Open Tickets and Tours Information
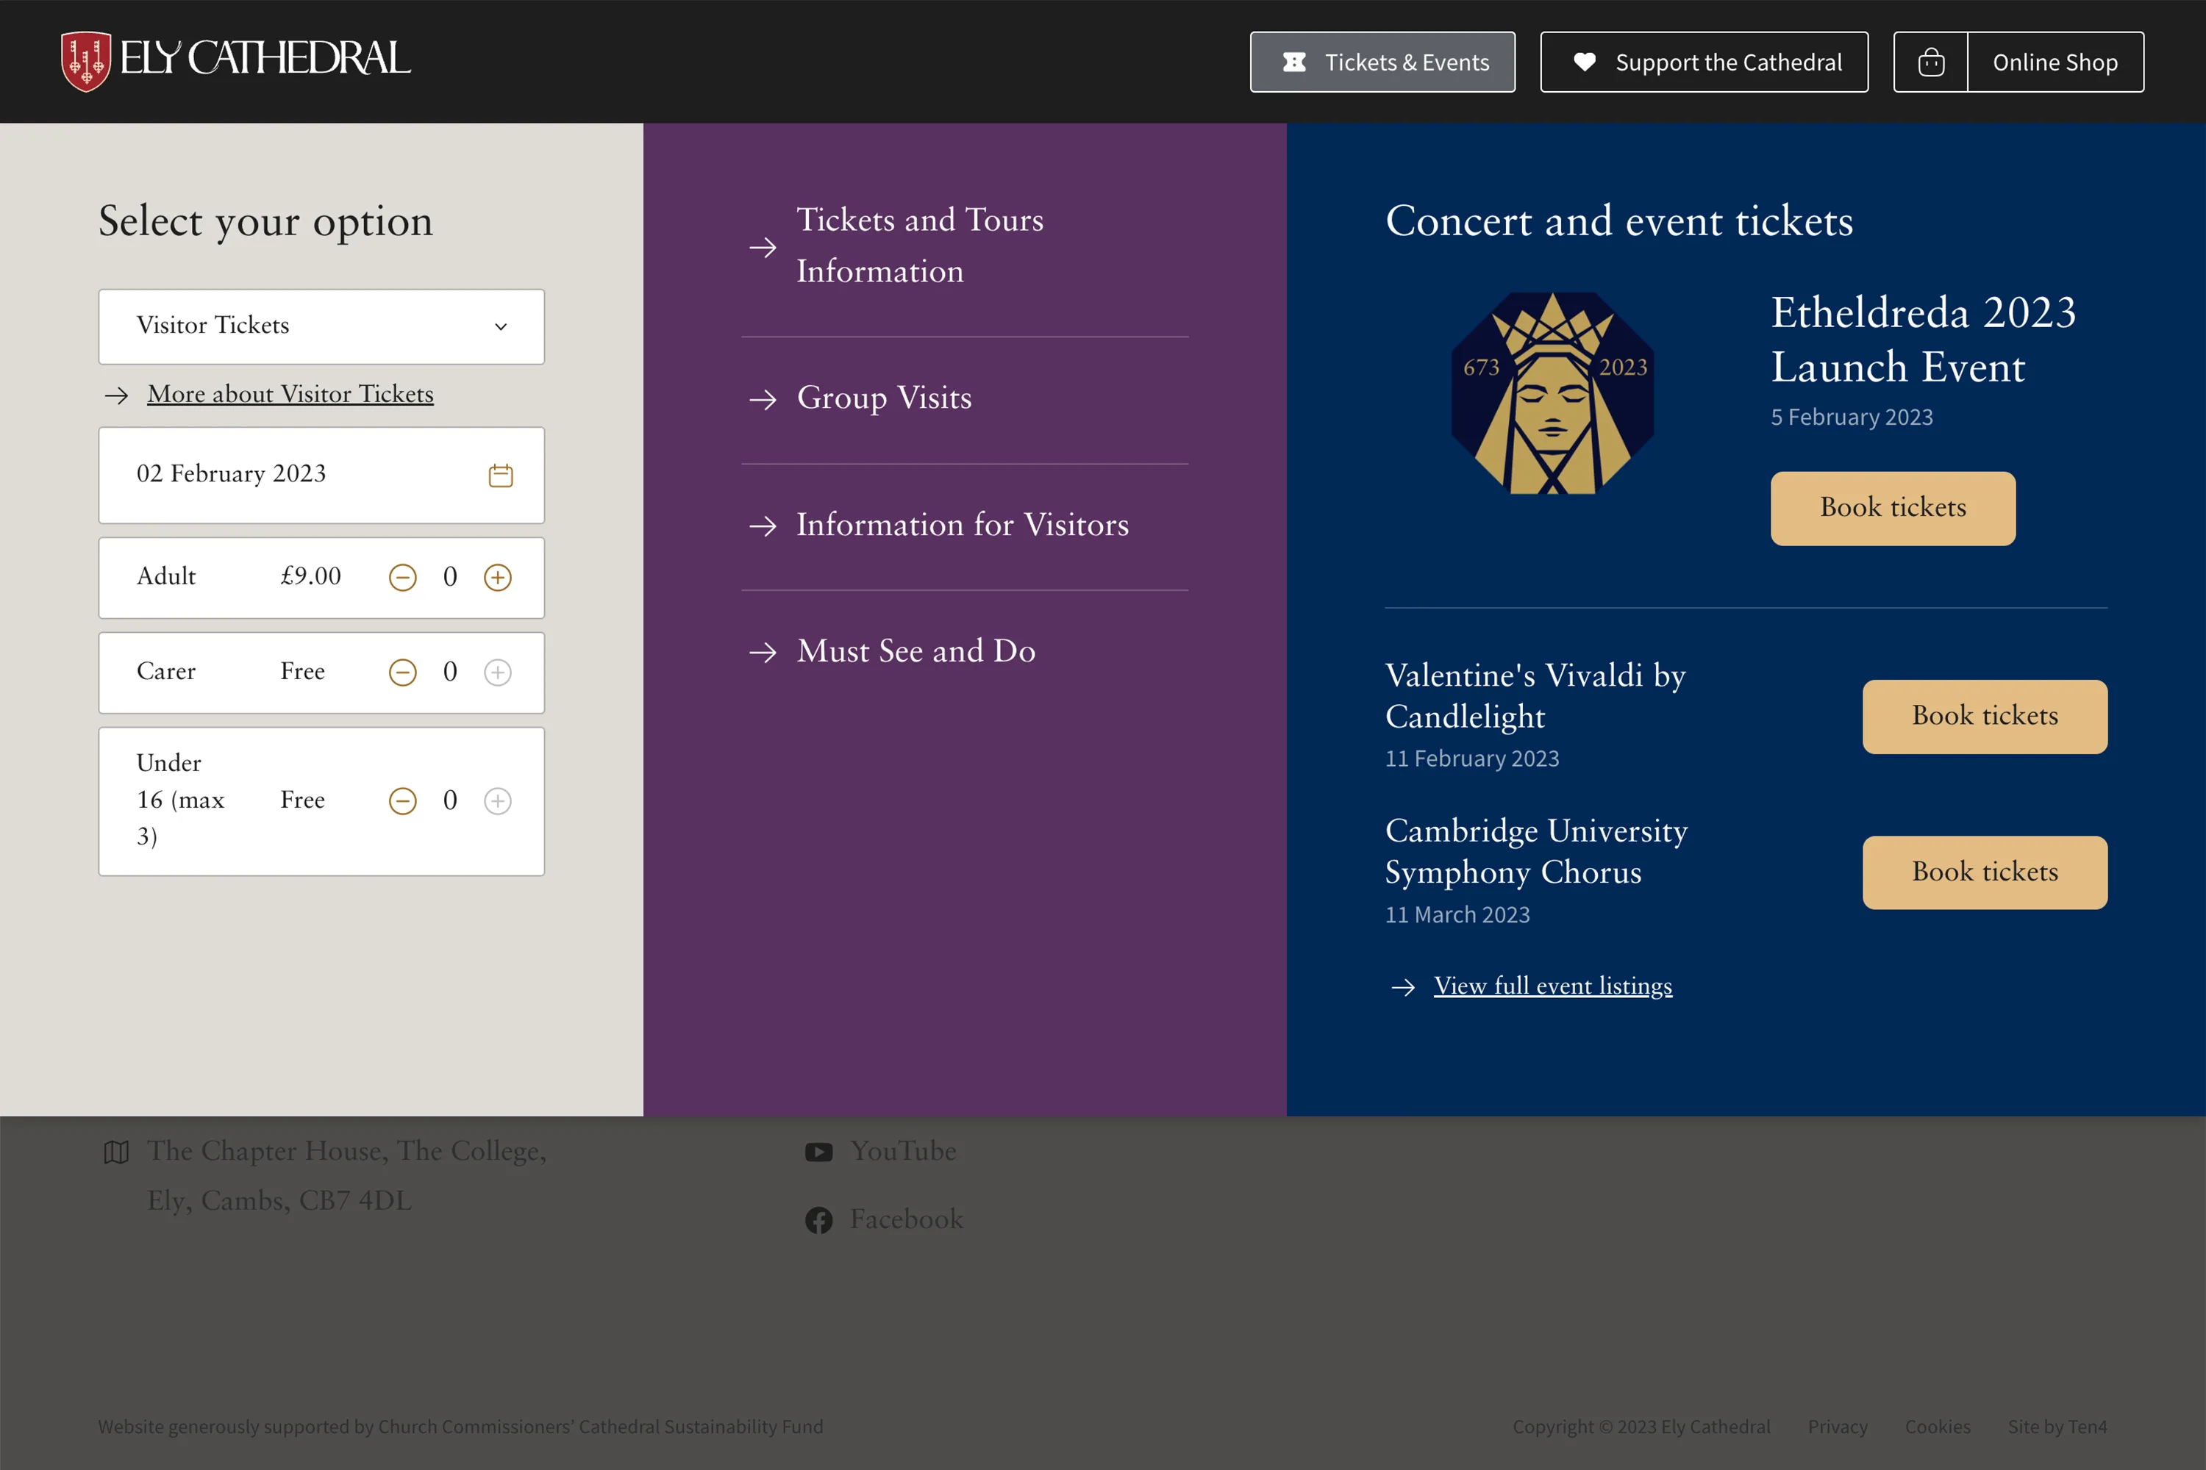This screenshot has height=1470, width=2206. 919,245
